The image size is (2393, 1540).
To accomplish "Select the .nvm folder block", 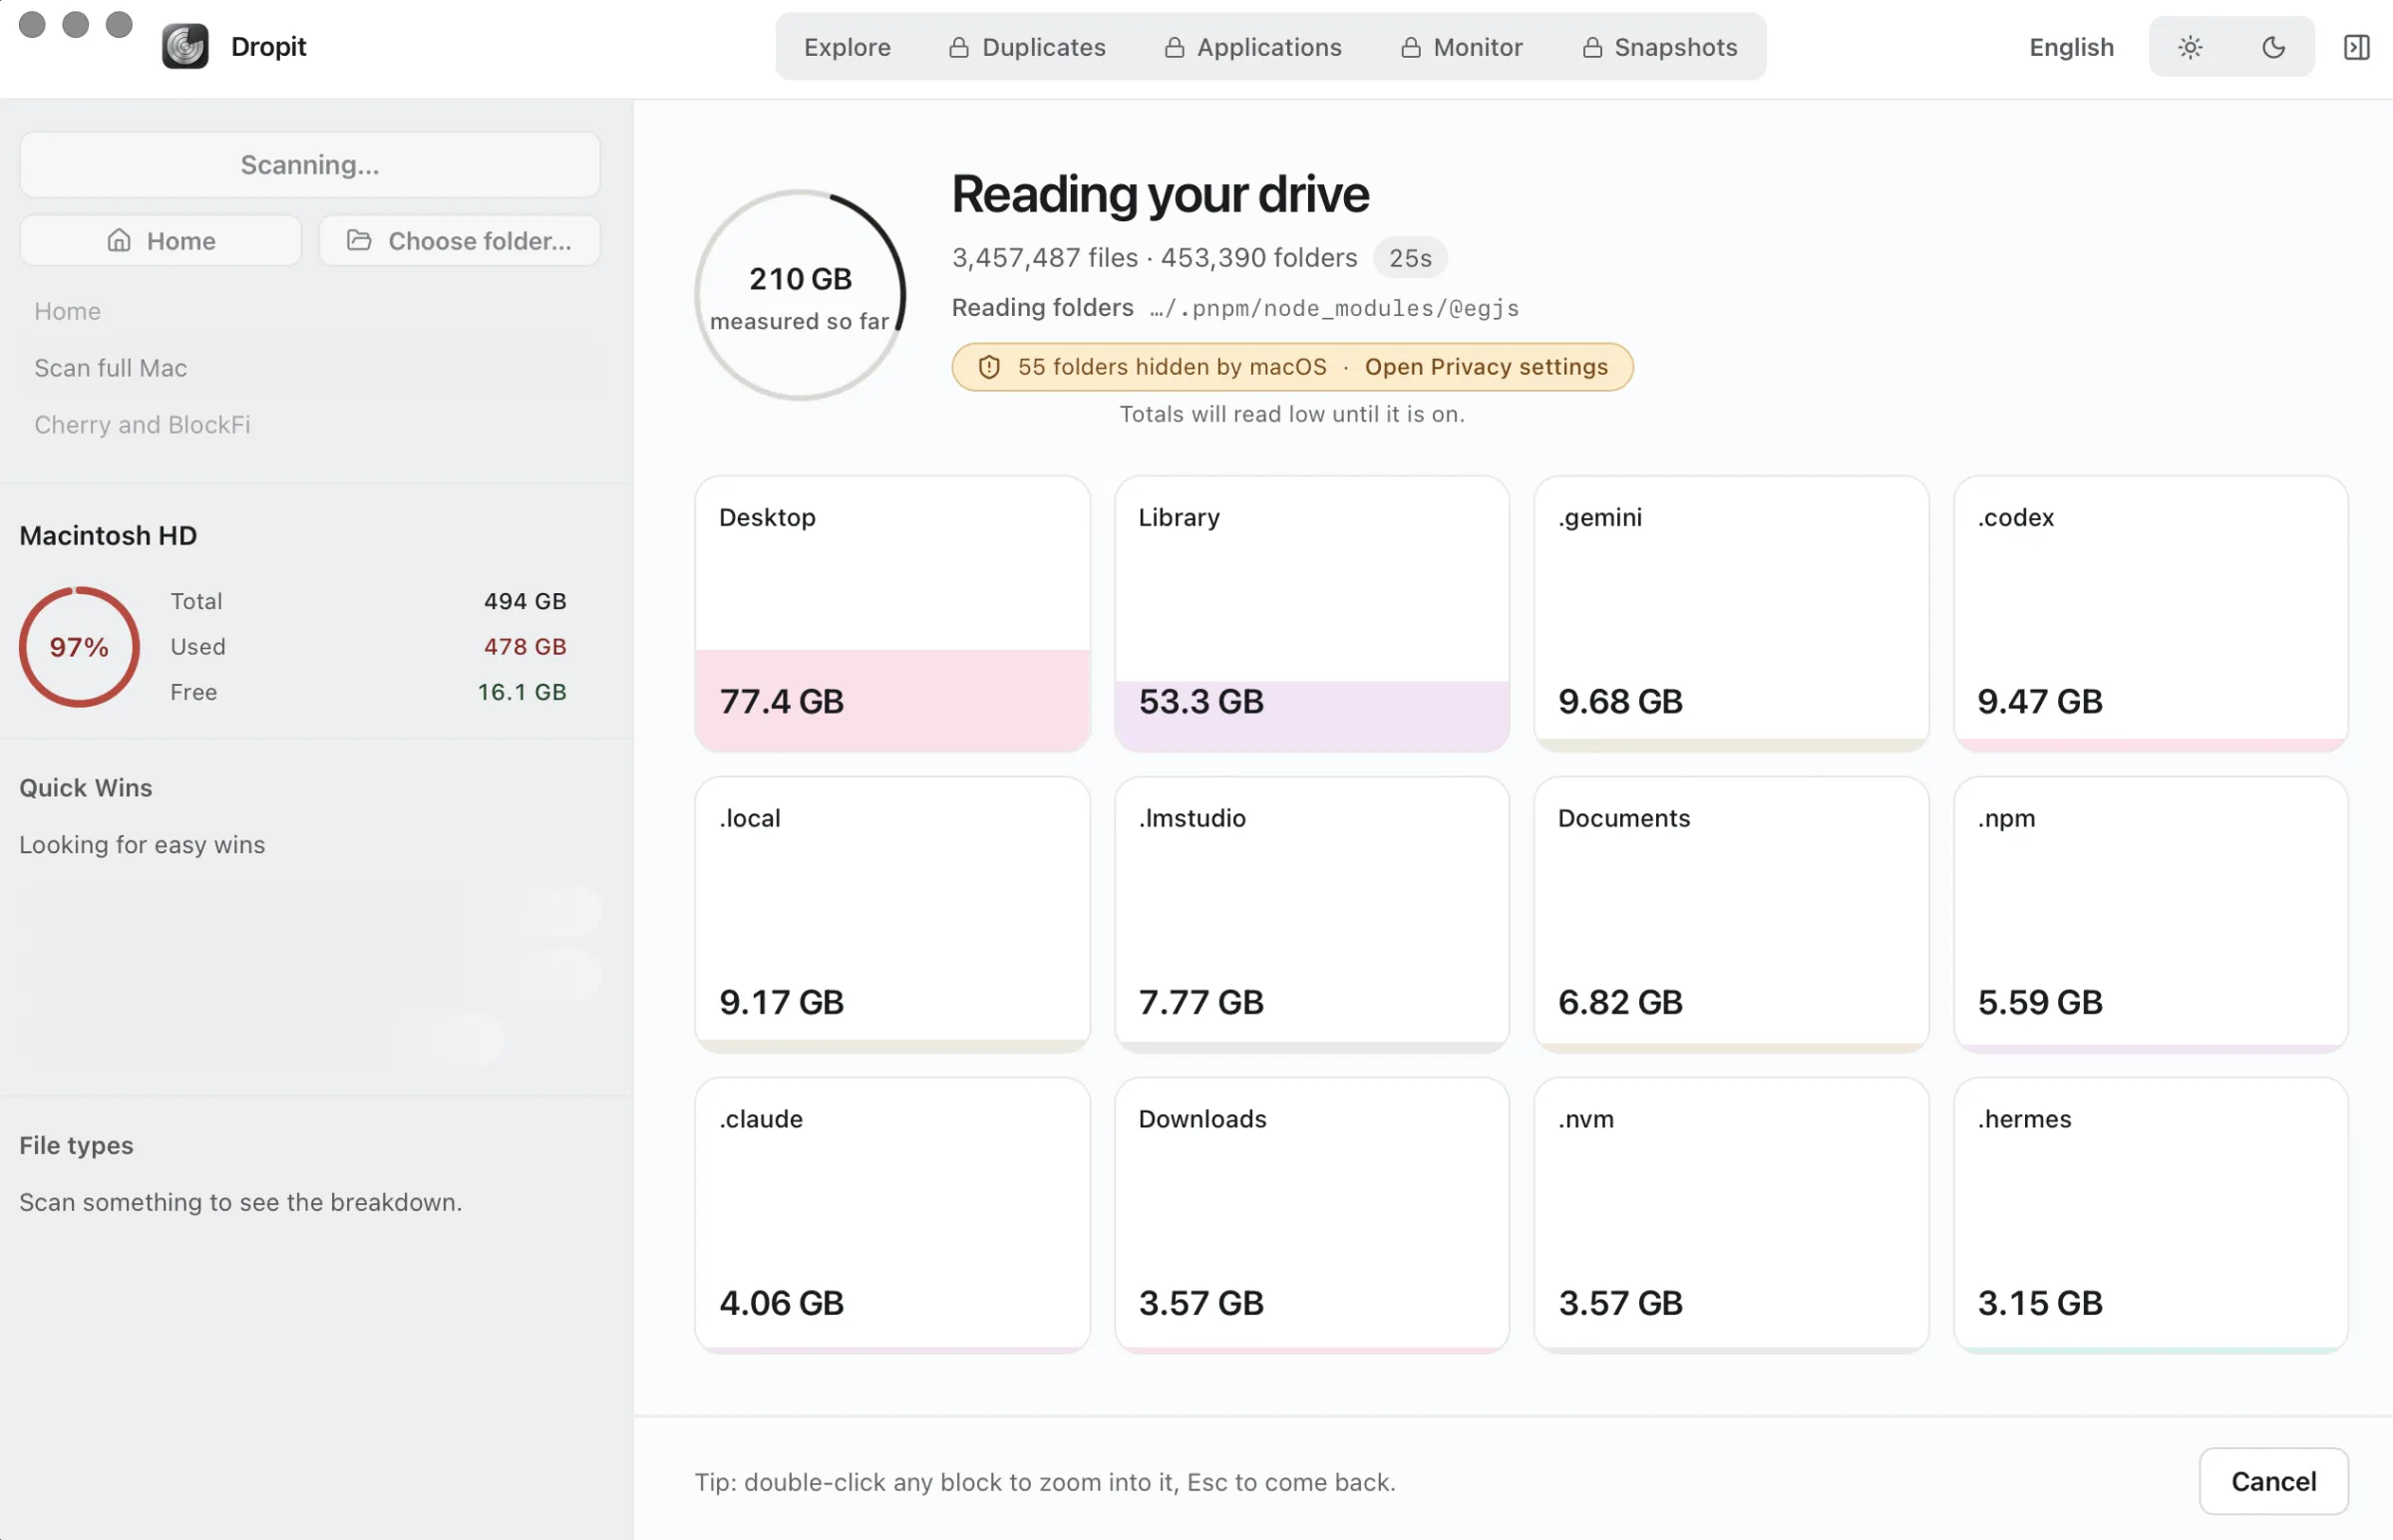I will [x=1731, y=1216].
